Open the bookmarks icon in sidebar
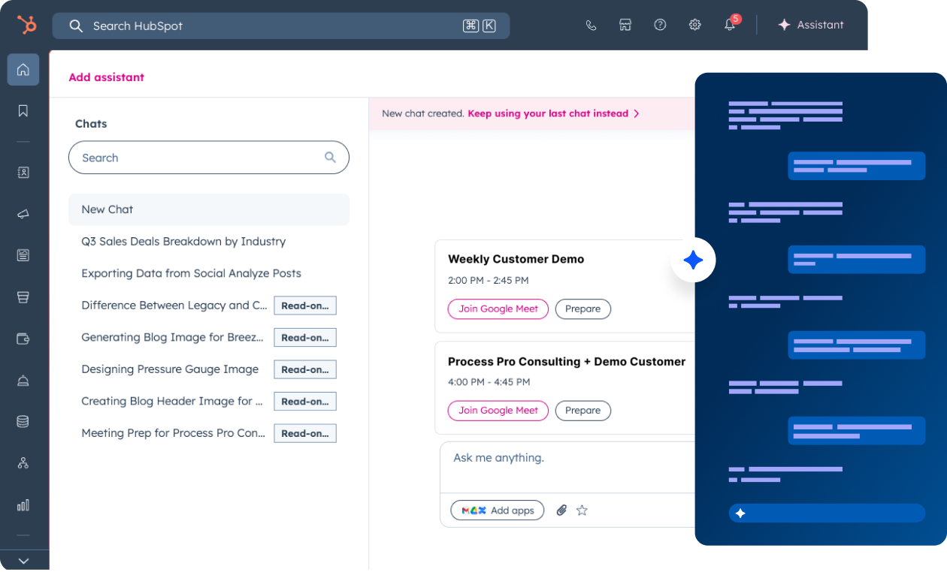The image size is (947, 572). tap(23, 111)
